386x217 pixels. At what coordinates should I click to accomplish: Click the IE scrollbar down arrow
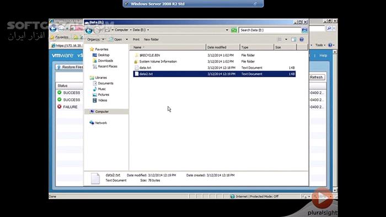coord(335,190)
